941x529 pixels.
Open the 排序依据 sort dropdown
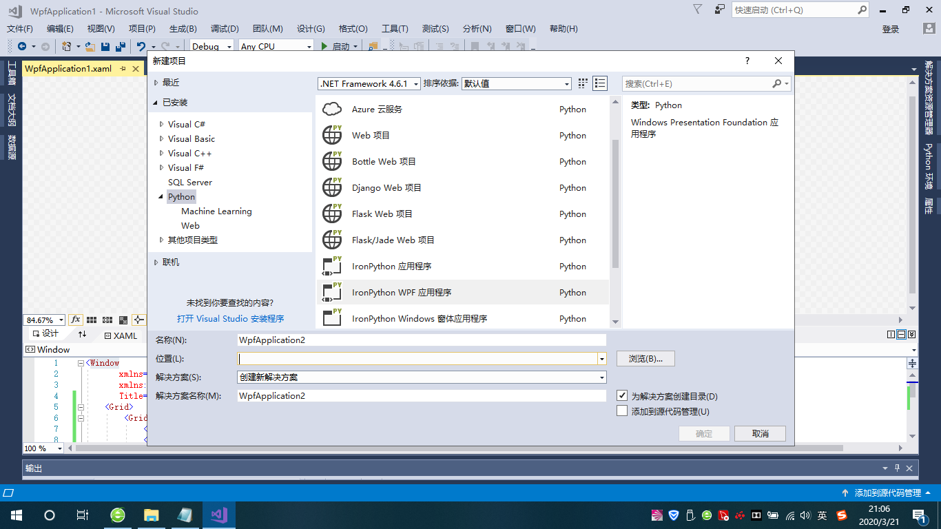[516, 83]
